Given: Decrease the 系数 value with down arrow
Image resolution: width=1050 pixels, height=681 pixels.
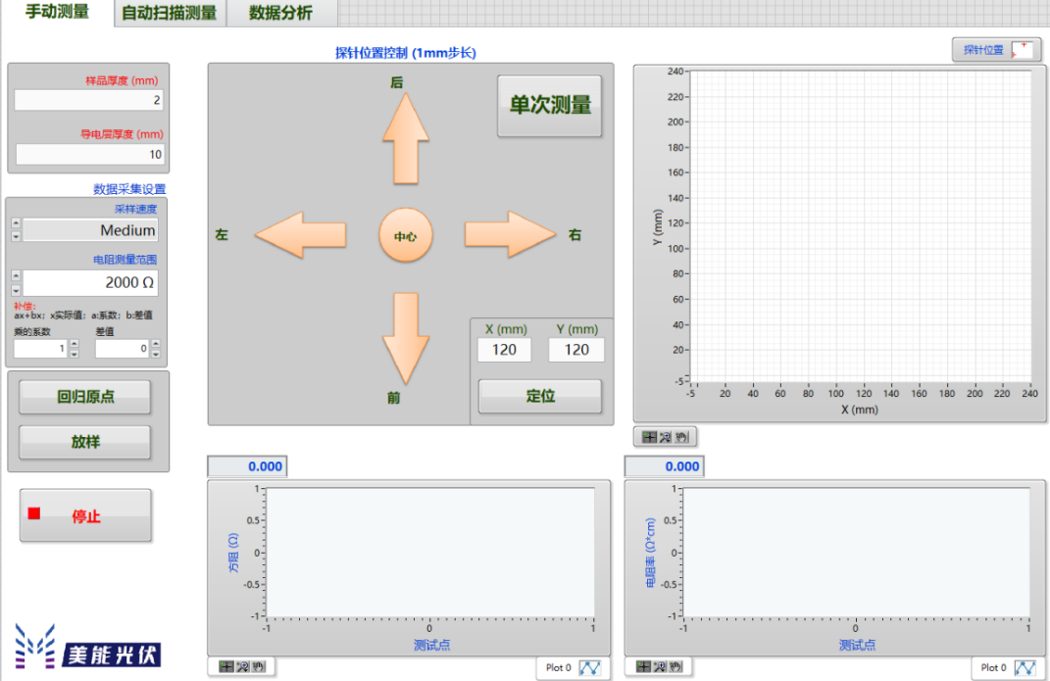Looking at the screenshot, I should click(75, 353).
